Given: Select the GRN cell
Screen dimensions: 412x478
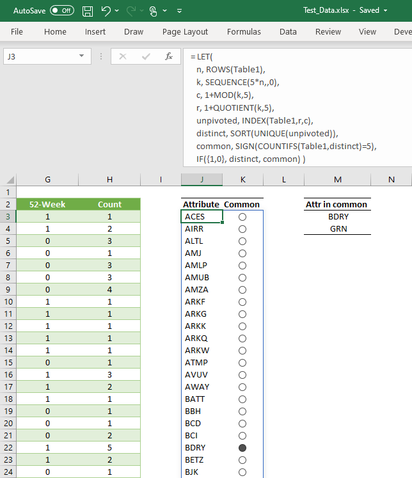Looking at the screenshot, I should point(338,229).
